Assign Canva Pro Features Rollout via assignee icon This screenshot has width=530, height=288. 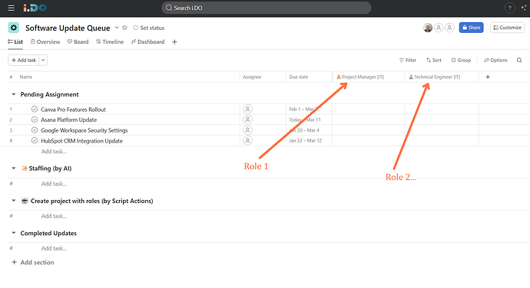pyautogui.click(x=247, y=109)
